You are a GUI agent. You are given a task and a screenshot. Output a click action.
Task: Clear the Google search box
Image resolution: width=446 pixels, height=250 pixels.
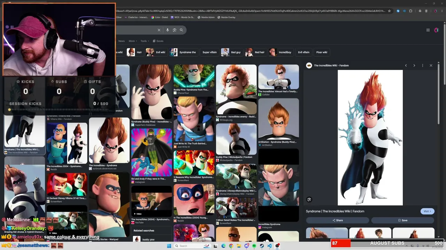[159, 30]
